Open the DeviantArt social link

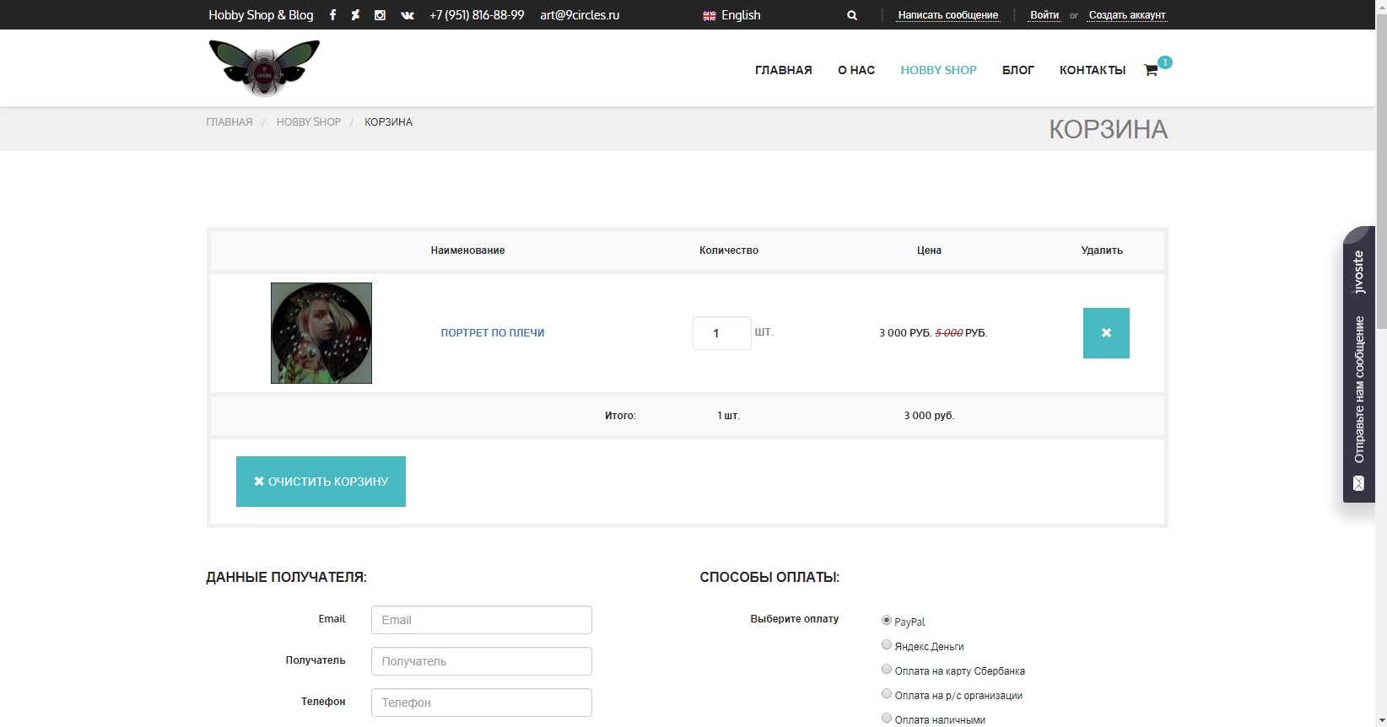click(x=356, y=15)
